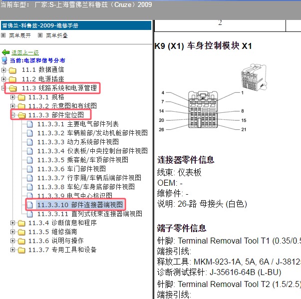The image size is (301, 299).
Task: Click the 11.3.6 说明与操作 folder icon
Action: 21,241
